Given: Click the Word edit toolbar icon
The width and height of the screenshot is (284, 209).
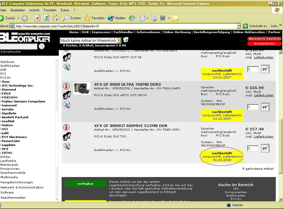Looking at the screenshot, I should 163,18.
